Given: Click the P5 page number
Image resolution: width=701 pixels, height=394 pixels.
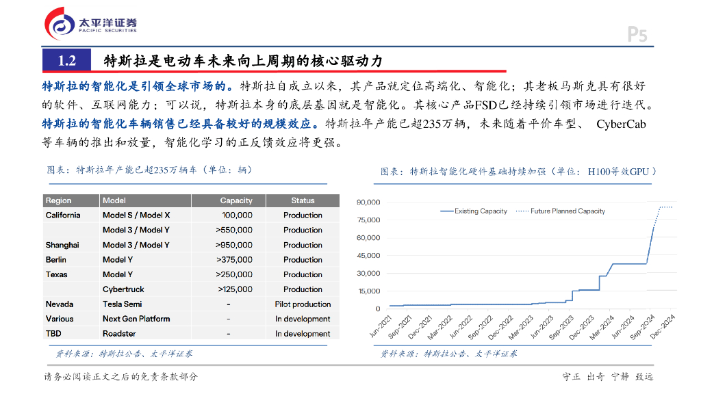Looking at the screenshot, I should click(x=637, y=35).
